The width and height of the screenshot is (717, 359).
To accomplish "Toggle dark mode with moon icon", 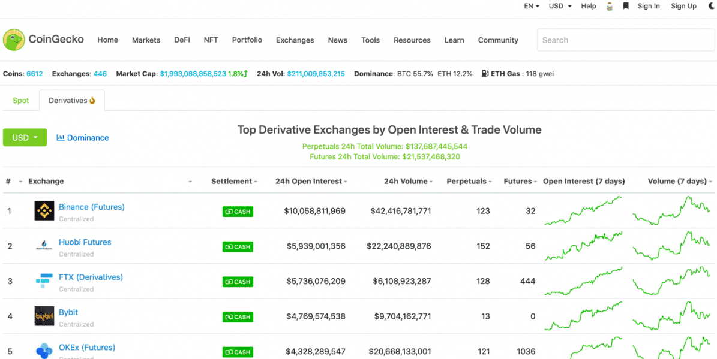I will 712,6.
